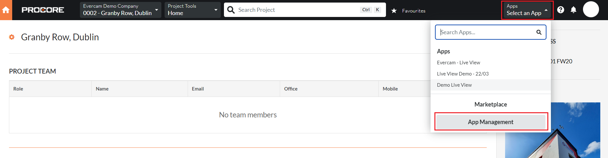The image size is (608, 158).
Task: Open the user profile avatar
Action: pyautogui.click(x=591, y=9)
